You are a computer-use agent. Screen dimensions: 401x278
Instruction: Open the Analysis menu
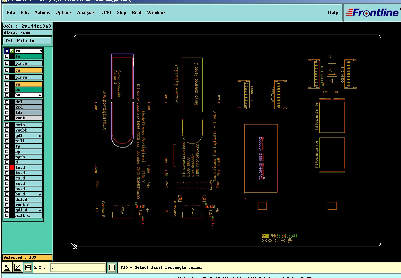pyautogui.click(x=86, y=13)
